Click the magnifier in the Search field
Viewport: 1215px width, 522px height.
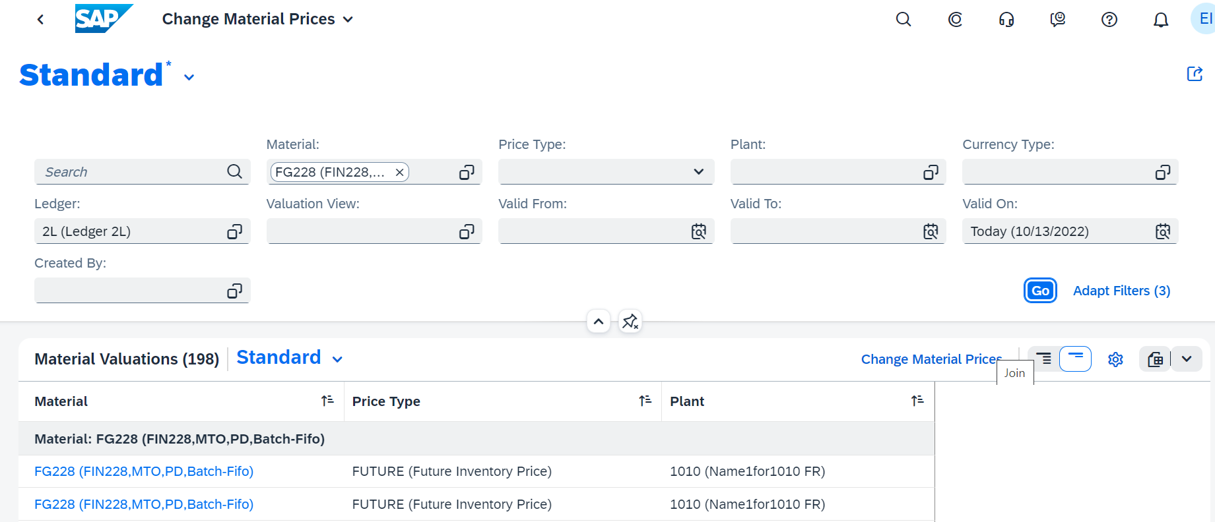pyautogui.click(x=234, y=172)
